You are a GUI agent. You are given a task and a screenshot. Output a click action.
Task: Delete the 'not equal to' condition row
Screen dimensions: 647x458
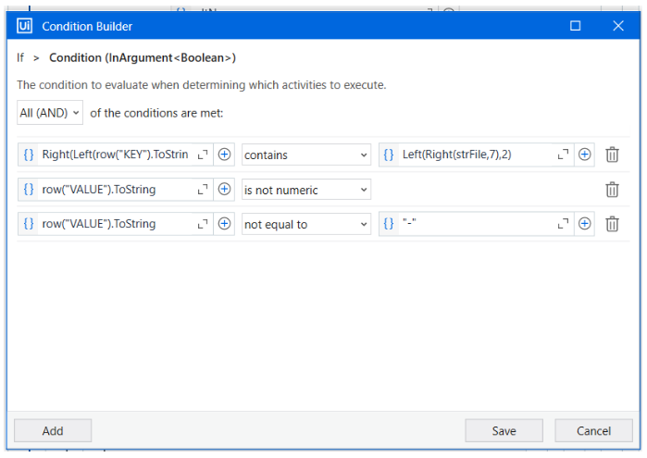pyautogui.click(x=612, y=224)
